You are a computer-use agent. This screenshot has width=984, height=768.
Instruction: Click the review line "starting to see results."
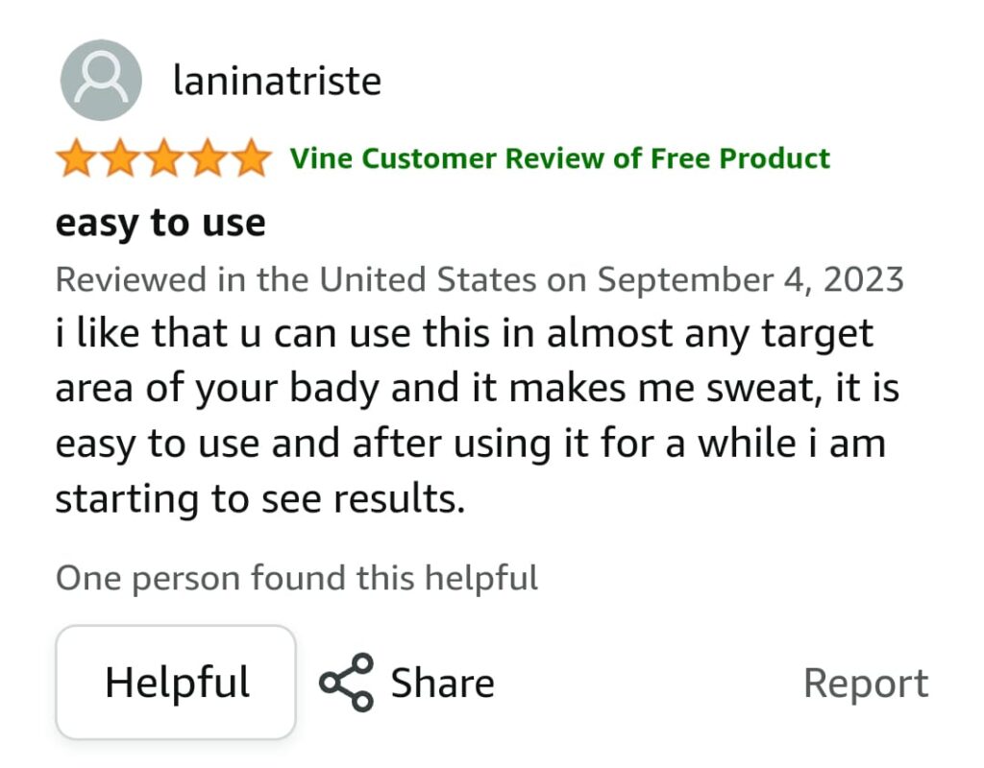click(x=259, y=500)
